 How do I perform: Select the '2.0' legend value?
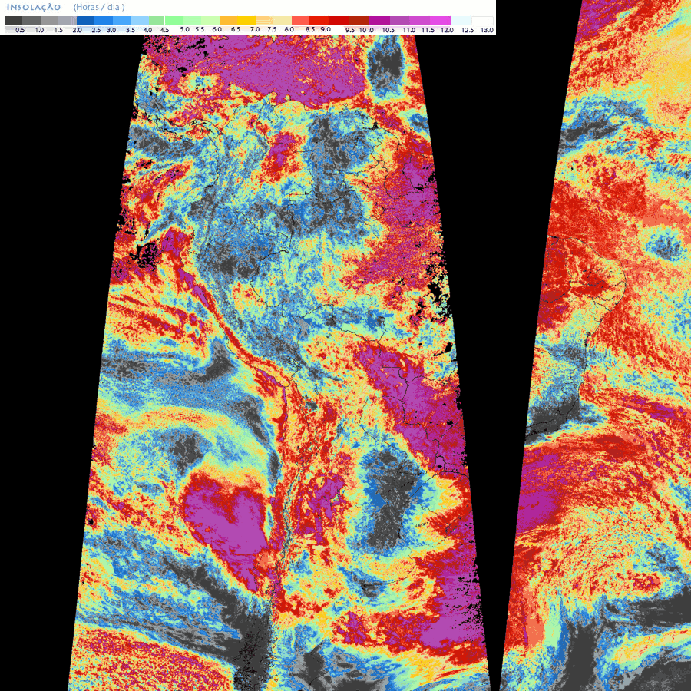pyautogui.click(x=77, y=30)
